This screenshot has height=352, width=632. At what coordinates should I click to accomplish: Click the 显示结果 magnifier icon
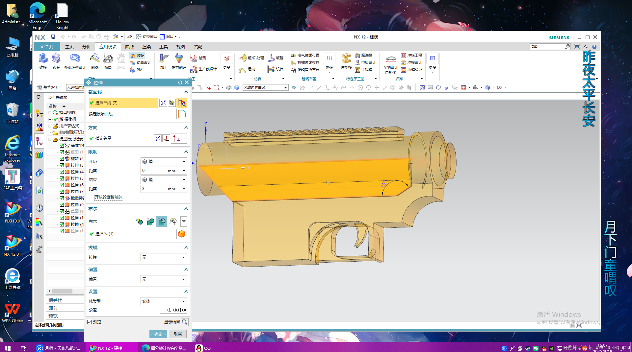pyautogui.click(x=185, y=322)
